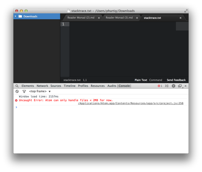Undock DevTools into separate window icon
Image resolution: width=202 pixels, height=172 pixels.
[x=180, y=86]
